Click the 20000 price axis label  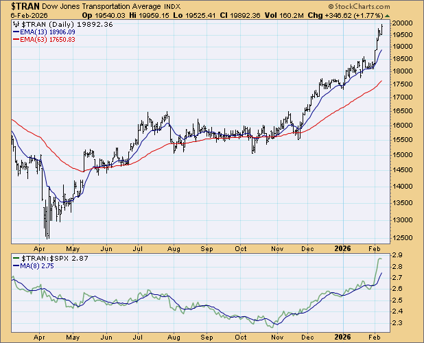[404, 23]
